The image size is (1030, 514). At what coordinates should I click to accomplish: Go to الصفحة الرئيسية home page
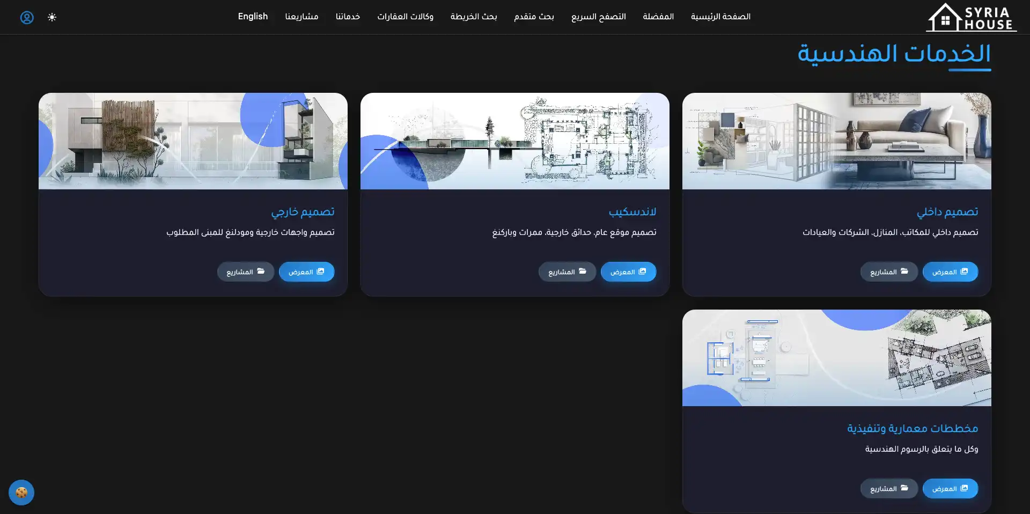pos(720,17)
